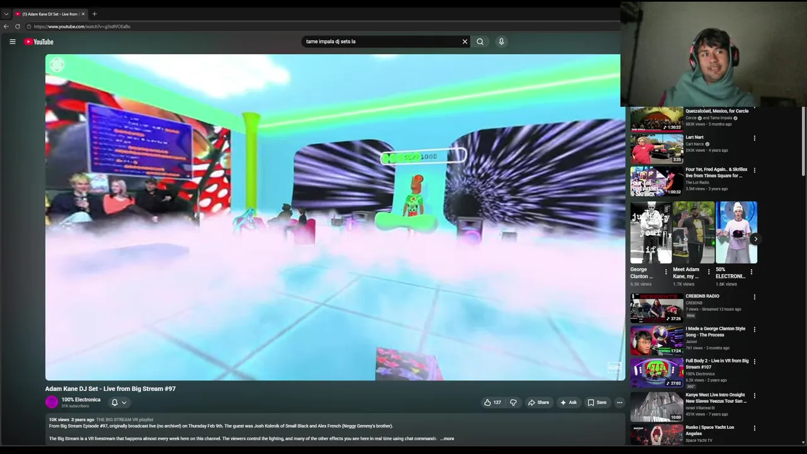Select the Adam Kane DJ Set browser tab

pos(50,14)
